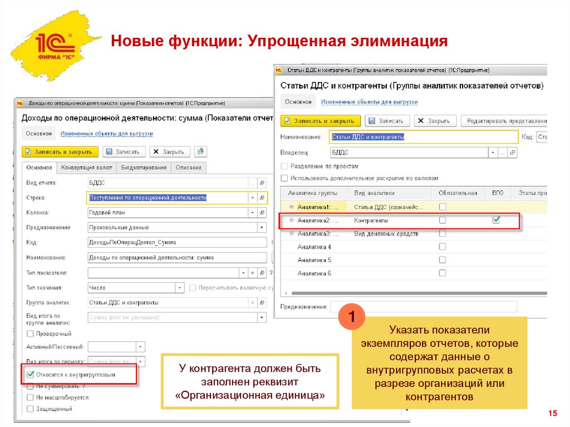The image size is (570, 427).
Task: Click the Наименование field in the Статьи ДДС window
Action: 424,137
